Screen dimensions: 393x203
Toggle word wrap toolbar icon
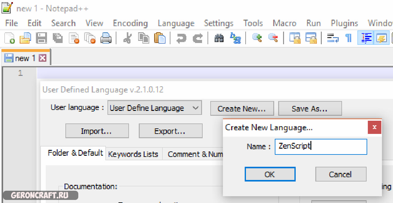pyautogui.click(x=333, y=38)
